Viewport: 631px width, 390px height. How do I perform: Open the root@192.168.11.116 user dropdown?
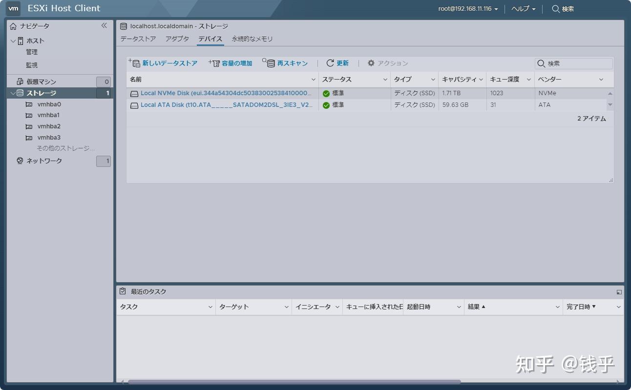(468, 9)
